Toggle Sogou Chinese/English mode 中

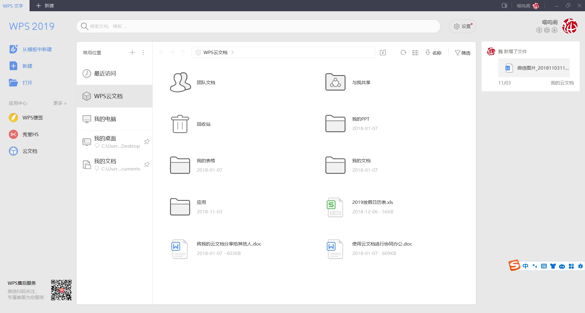point(526,266)
